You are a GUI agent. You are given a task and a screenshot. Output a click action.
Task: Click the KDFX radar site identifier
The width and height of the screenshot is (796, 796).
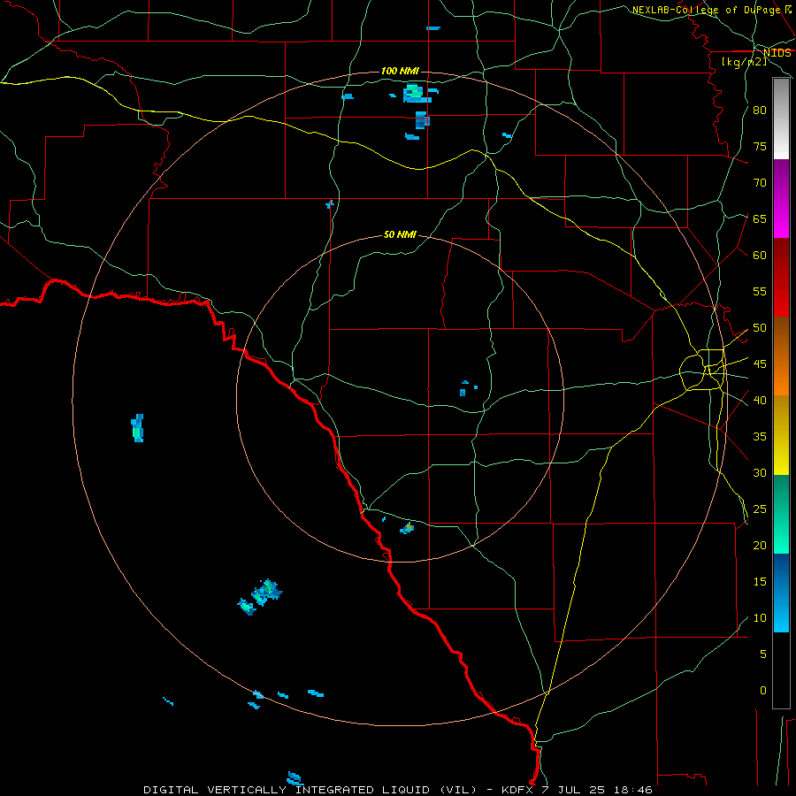point(517,790)
